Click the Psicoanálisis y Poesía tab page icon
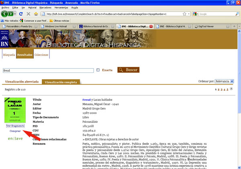This screenshot has height=169, width=241. [4, 27]
